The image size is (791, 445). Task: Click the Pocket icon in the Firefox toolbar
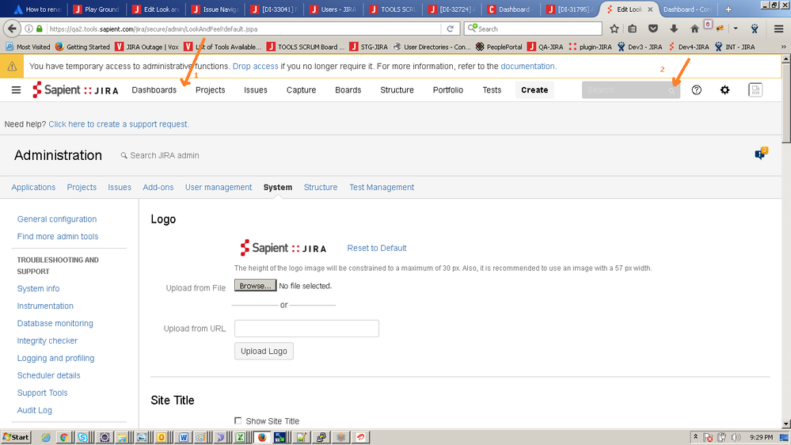tap(652, 29)
